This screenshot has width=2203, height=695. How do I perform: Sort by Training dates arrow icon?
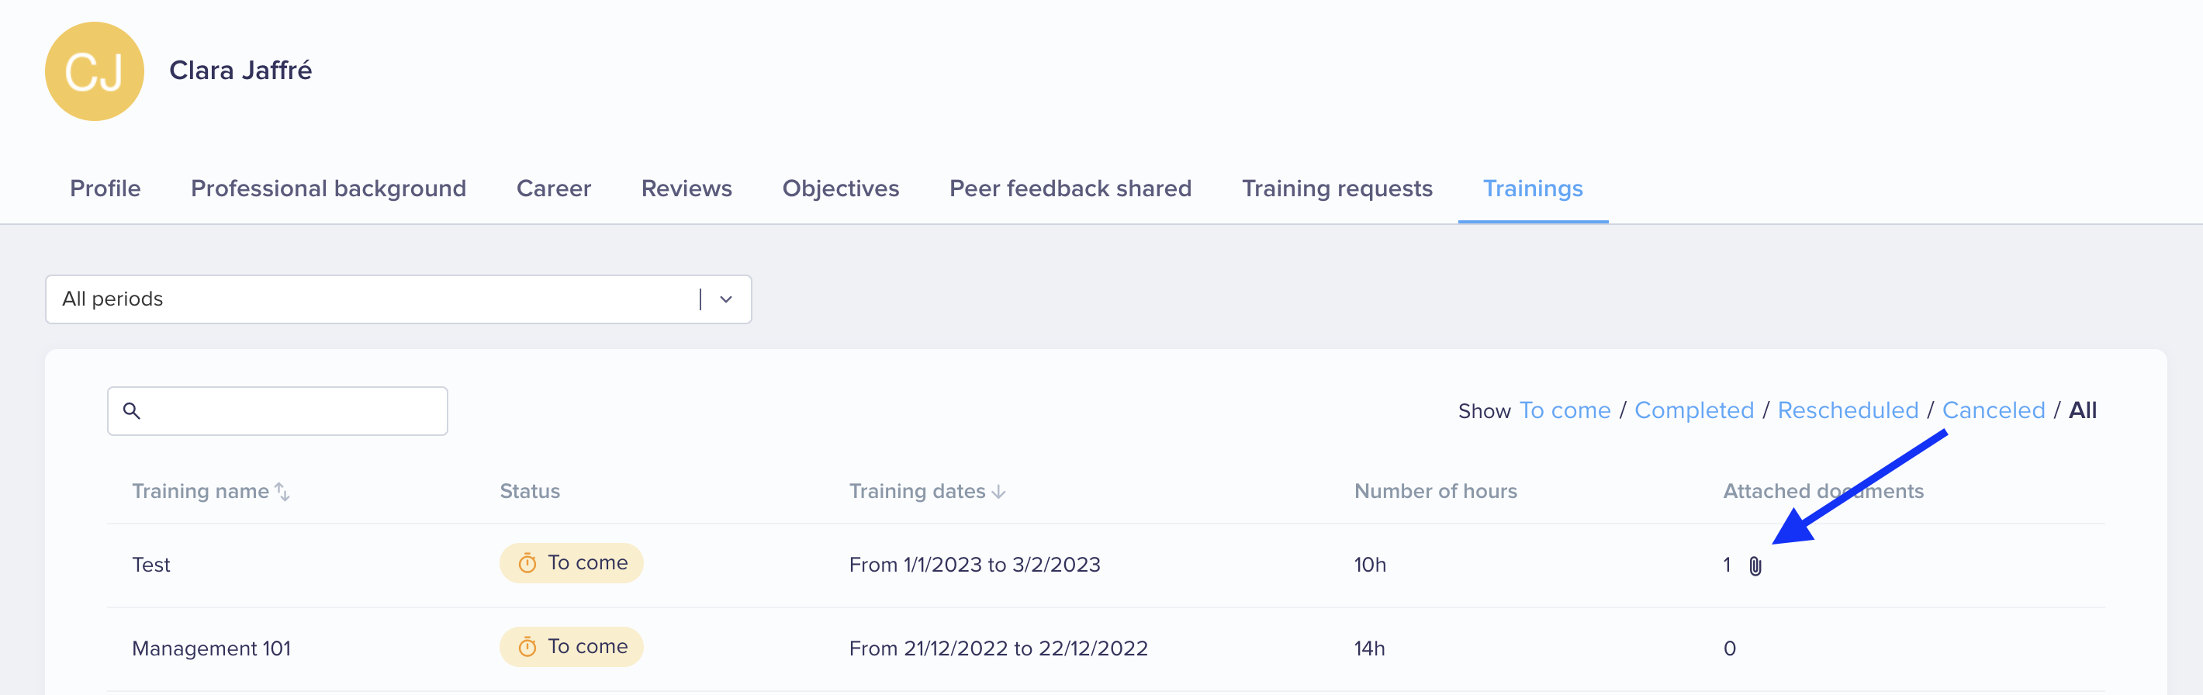click(x=998, y=492)
